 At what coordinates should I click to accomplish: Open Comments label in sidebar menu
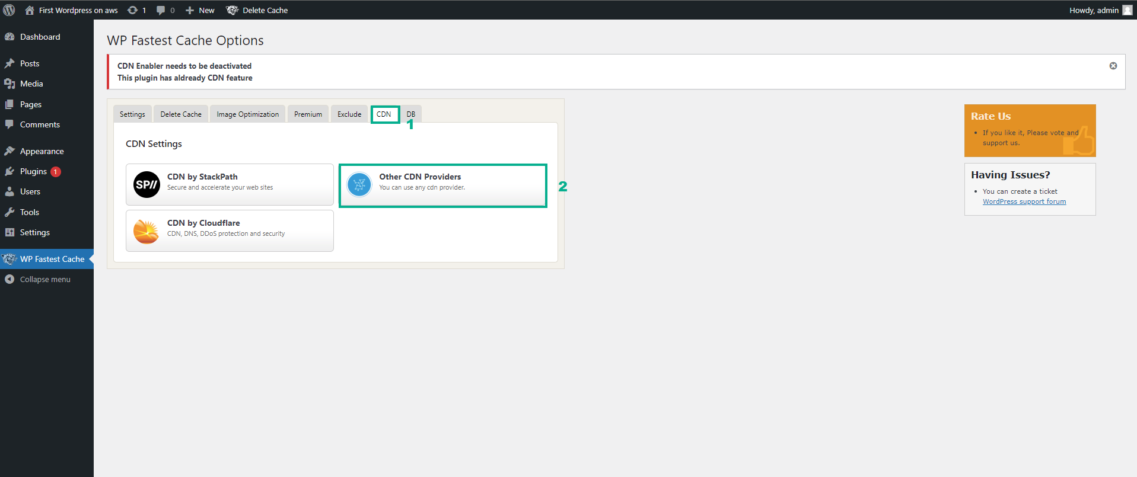[x=40, y=124]
